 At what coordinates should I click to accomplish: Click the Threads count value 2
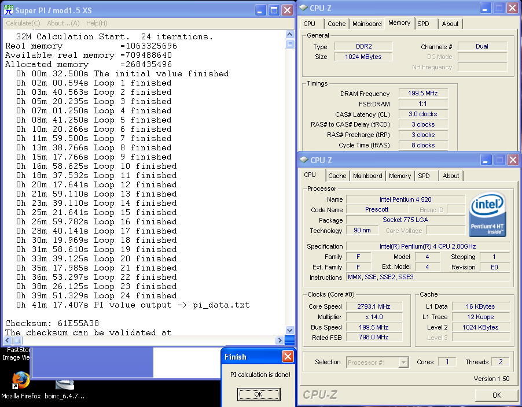point(501,362)
